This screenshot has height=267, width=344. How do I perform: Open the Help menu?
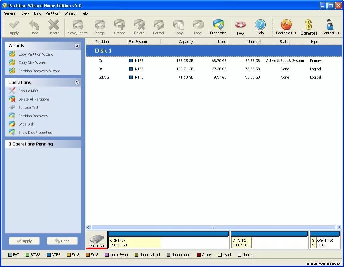click(x=84, y=13)
